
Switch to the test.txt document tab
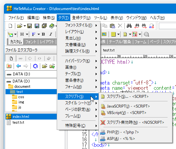click(109, 50)
